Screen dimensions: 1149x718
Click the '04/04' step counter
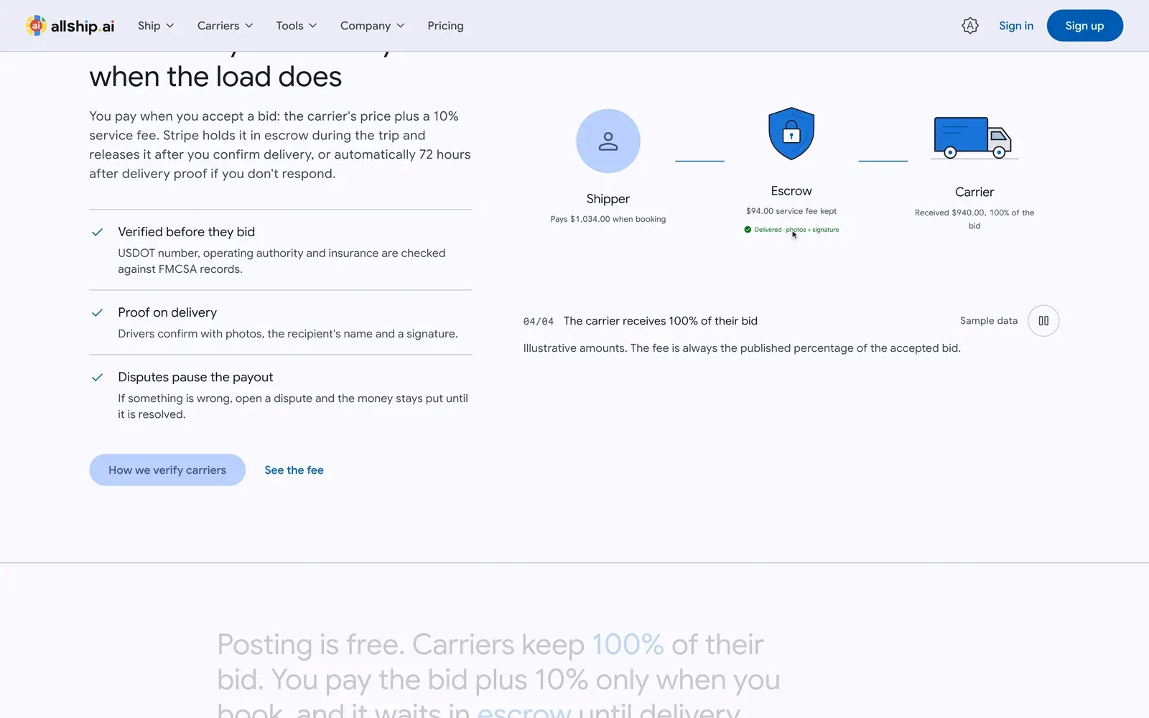(x=539, y=322)
